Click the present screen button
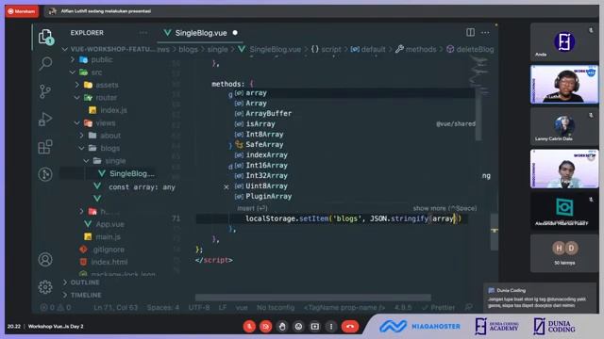Image resolution: width=604 pixels, height=339 pixels. [x=314, y=327]
